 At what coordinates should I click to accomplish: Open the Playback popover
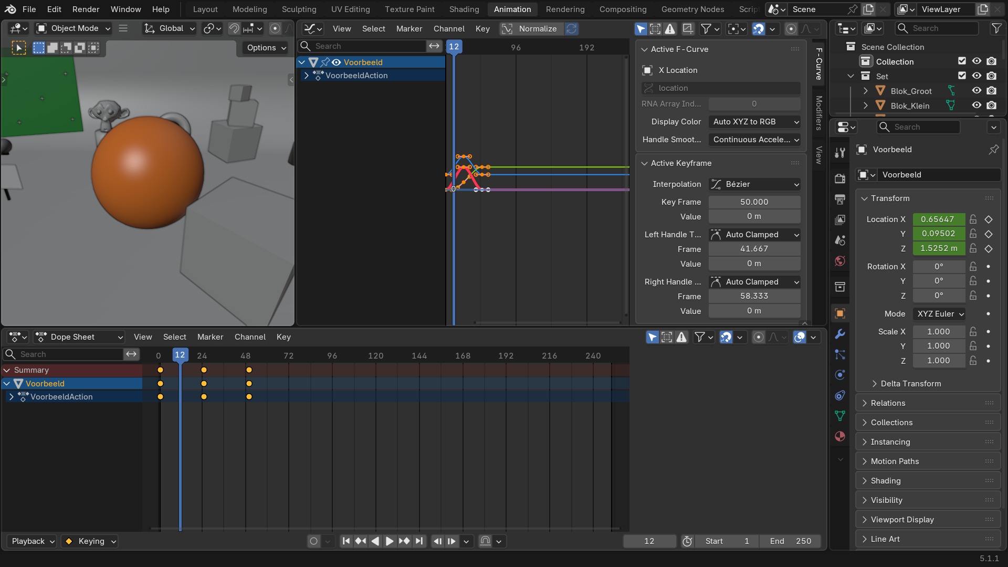tap(31, 541)
